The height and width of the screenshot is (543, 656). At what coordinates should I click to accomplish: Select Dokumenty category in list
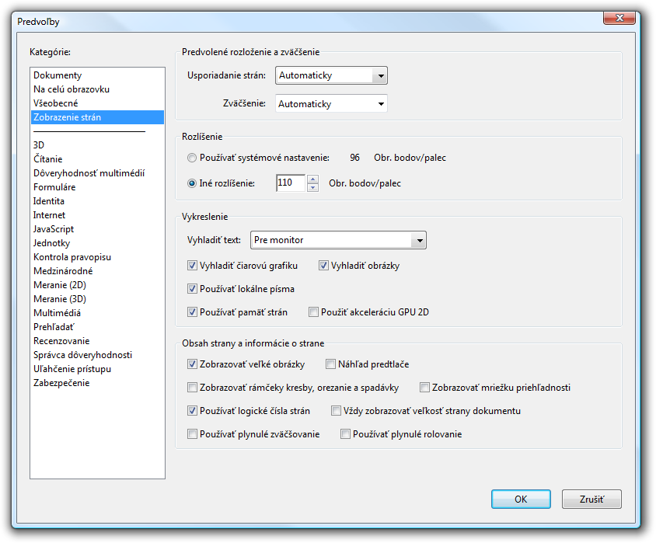pyautogui.click(x=58, y=75)
